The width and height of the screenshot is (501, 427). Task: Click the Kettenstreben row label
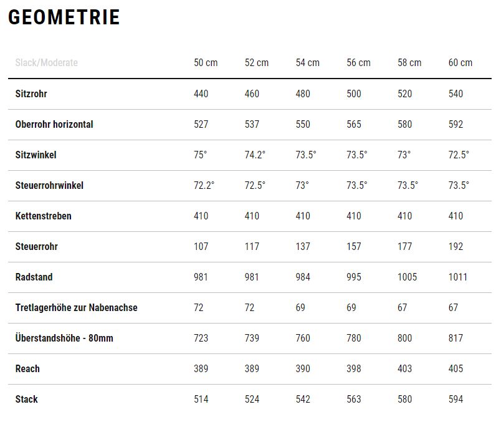[44, 216]
